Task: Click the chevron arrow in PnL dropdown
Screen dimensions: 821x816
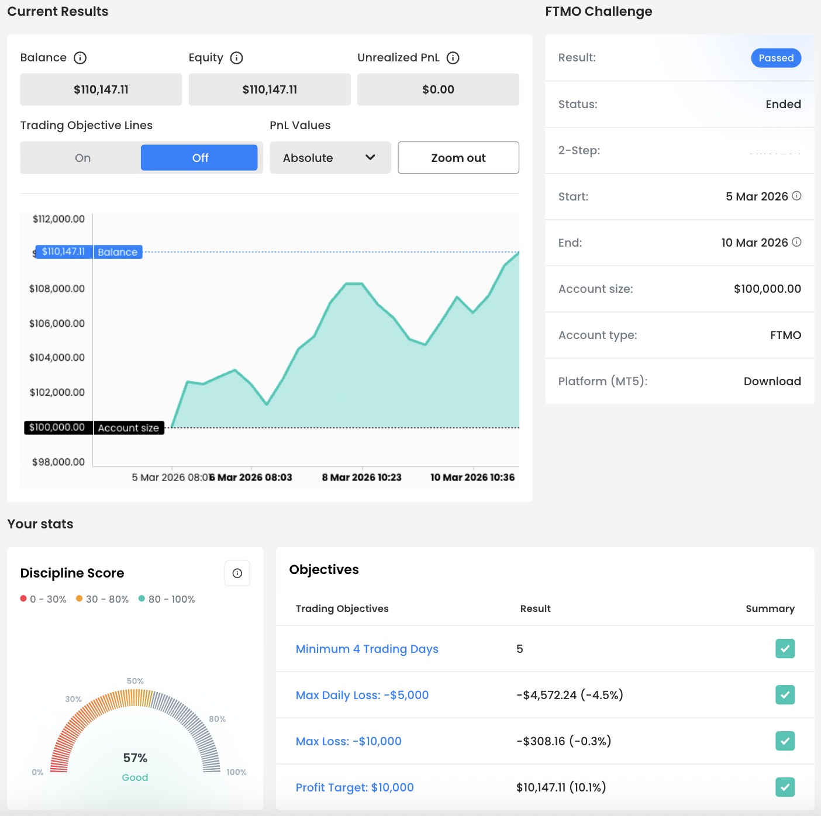Action: point(370,157)
